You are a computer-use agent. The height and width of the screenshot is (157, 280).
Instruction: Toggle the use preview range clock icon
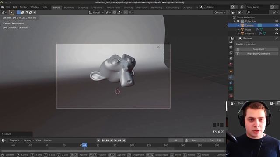click(x=186, y=140)
